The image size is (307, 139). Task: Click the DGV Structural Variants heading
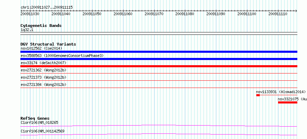tap(48, 44)
